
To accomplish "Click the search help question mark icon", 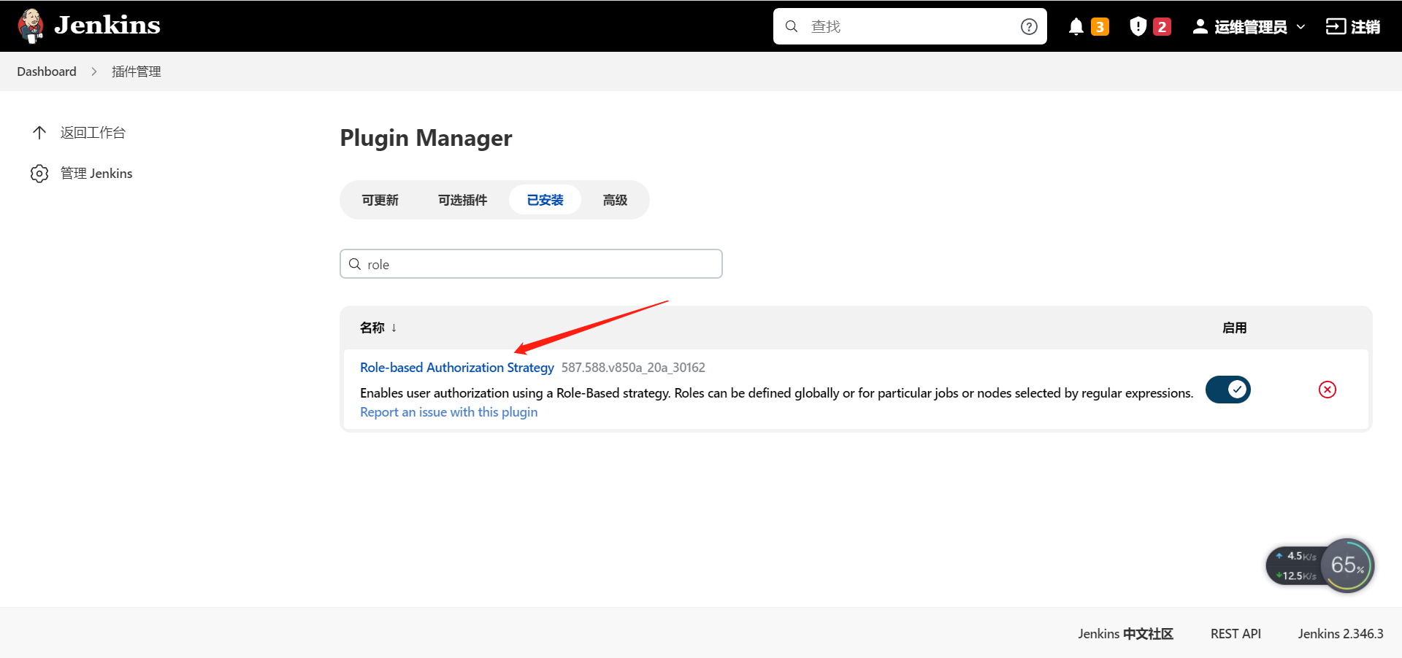I will [1029, 26].
